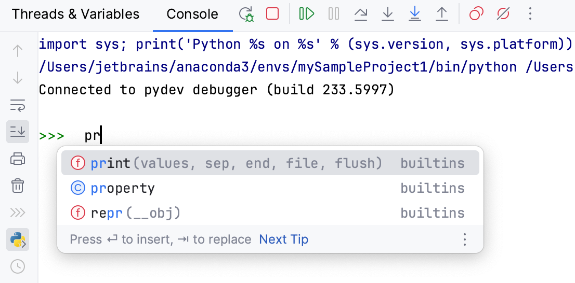Click the Pause Program icon
This screenshot has width=575, height=283.
334,14
